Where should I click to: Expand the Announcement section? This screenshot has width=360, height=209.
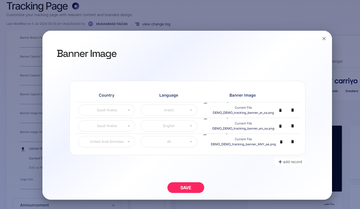click(67, 205)
